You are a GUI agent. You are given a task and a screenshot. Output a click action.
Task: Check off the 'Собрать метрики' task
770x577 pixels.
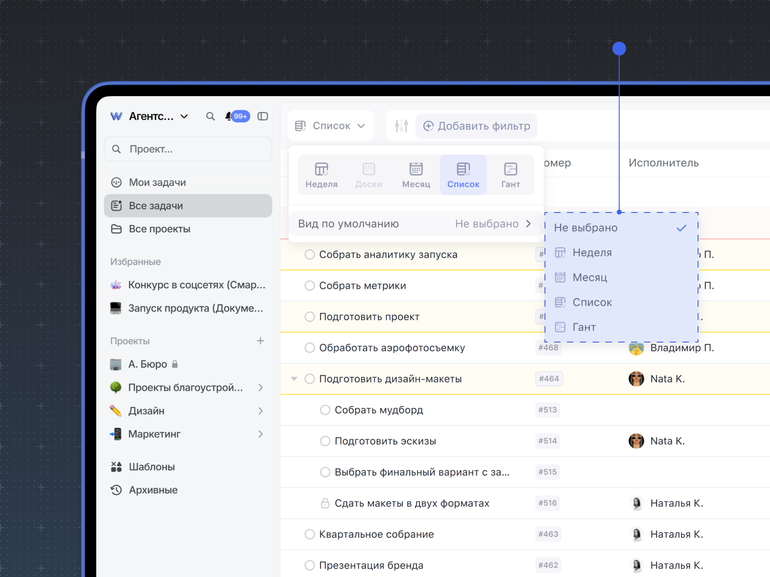click(x=310, y=286)
